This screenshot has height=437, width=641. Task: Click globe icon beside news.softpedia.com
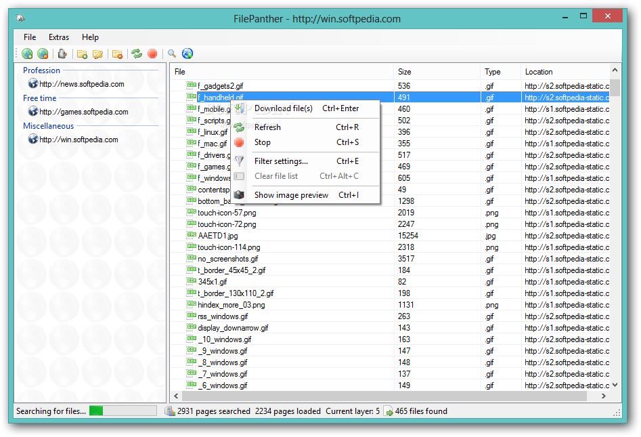[x=32, y=83]
